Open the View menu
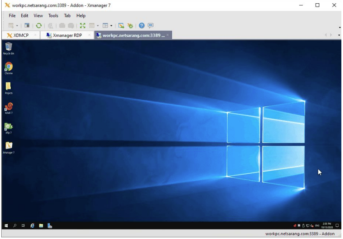Image resolution: width=343 pixels, height=239 pixels. [x=38, y=16]
